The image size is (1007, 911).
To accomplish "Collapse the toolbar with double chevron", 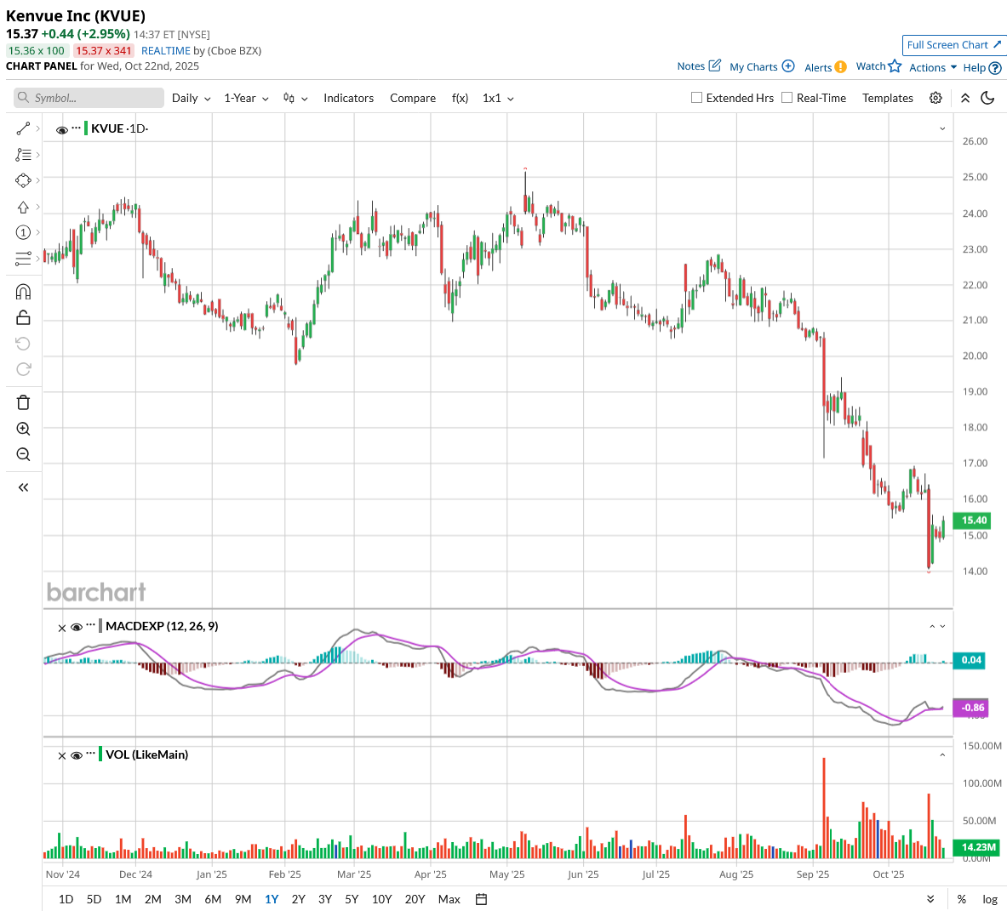I will (x=965, y=98).
